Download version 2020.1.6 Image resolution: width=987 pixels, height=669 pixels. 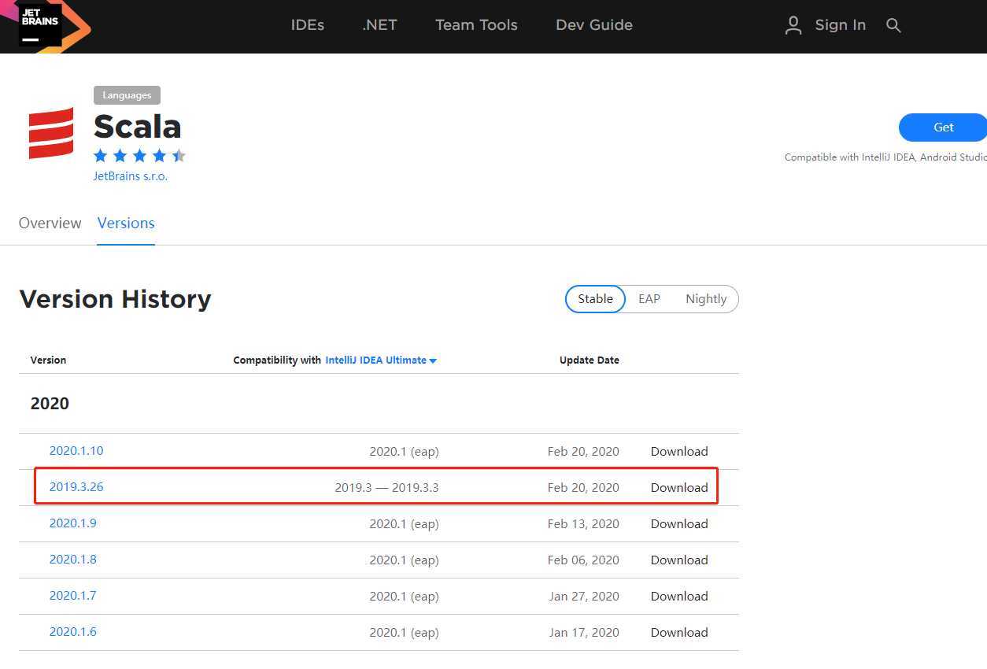point(679,633)
